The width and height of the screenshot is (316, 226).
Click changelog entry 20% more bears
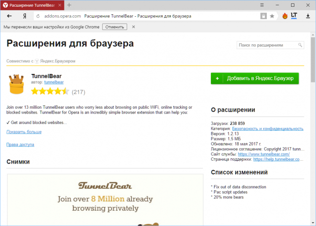pos(229,197)
